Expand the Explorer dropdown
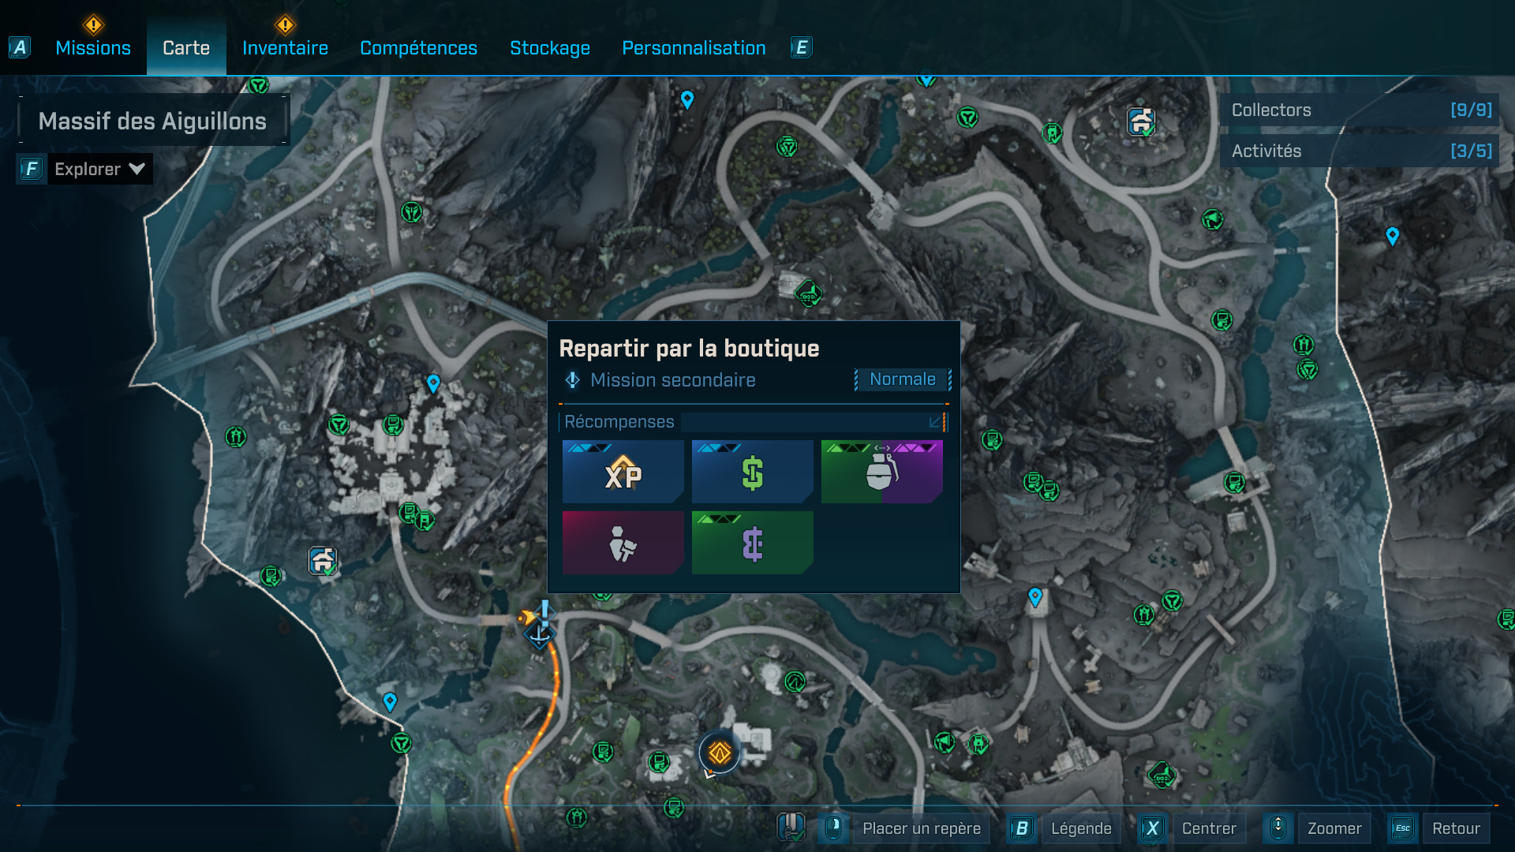The height and width of the screenshot is (852, 1515). tap(99, 169)
